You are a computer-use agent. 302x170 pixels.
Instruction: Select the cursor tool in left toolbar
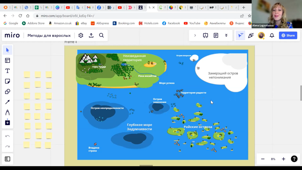click(x=8, y=50)
